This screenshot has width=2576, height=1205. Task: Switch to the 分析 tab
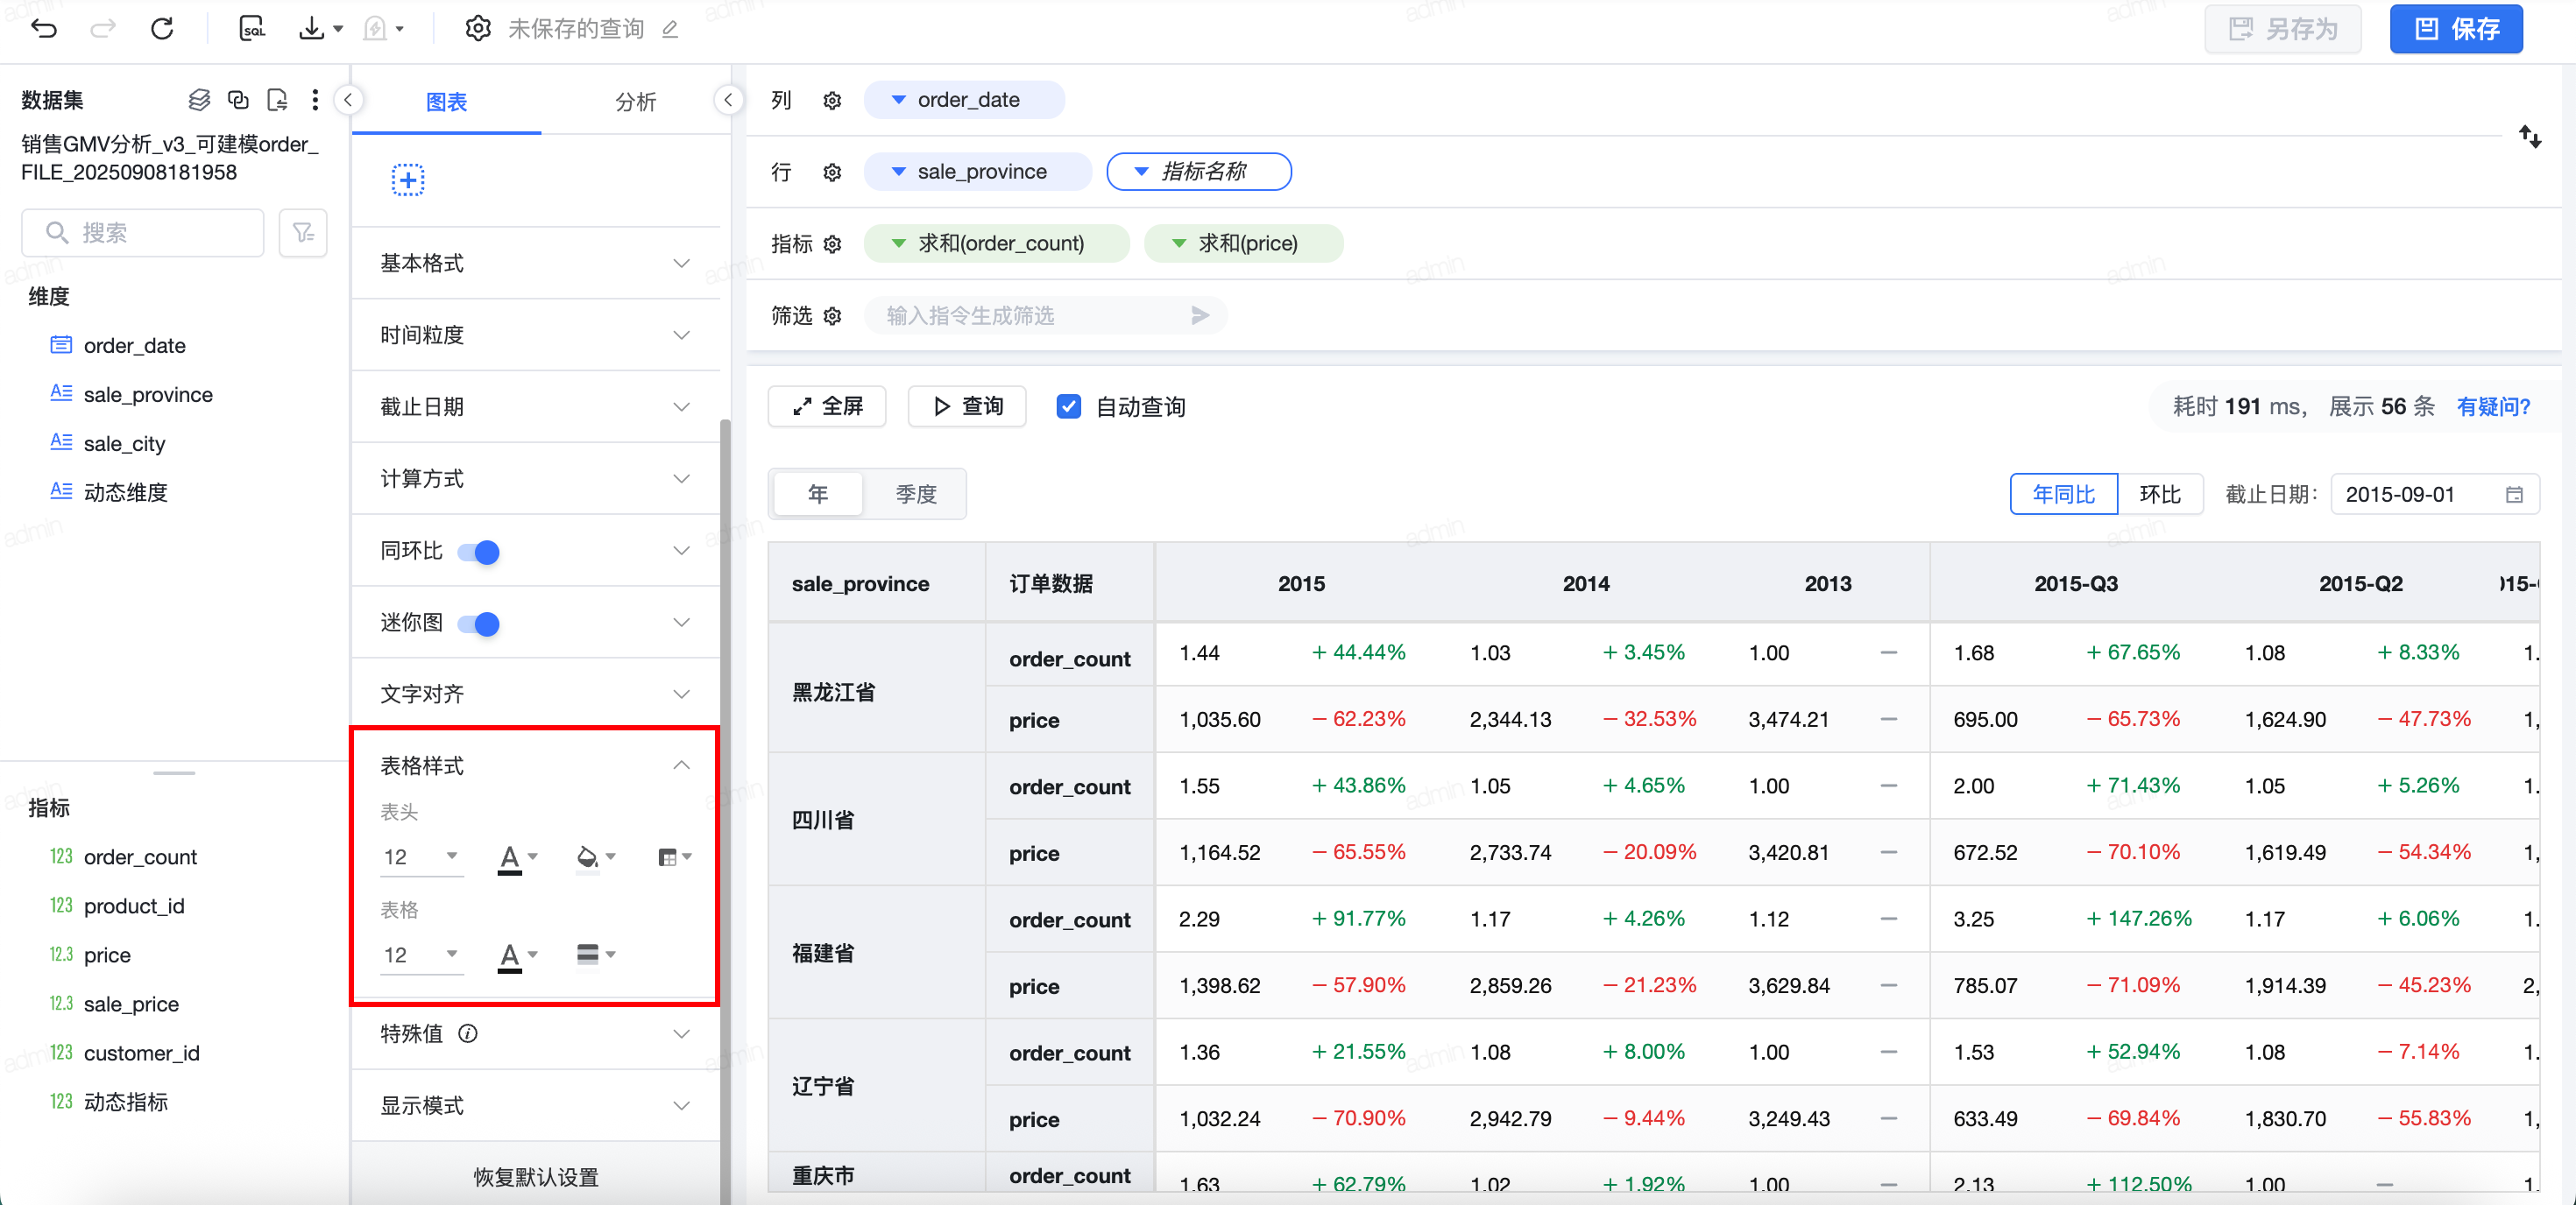click(x=635, y=101)
